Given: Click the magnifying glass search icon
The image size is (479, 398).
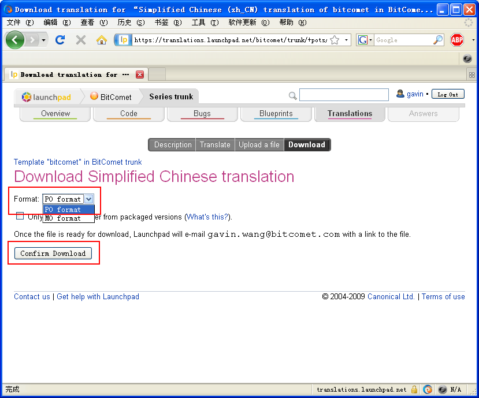Looking at the screenshot, I should point(293,95).
